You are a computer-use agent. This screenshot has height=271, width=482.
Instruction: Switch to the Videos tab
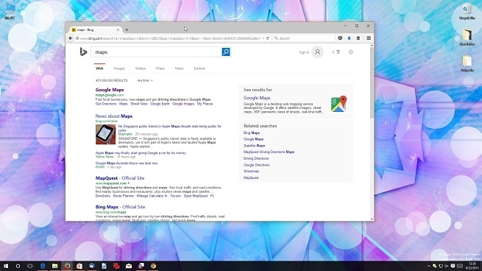[140, 68]
